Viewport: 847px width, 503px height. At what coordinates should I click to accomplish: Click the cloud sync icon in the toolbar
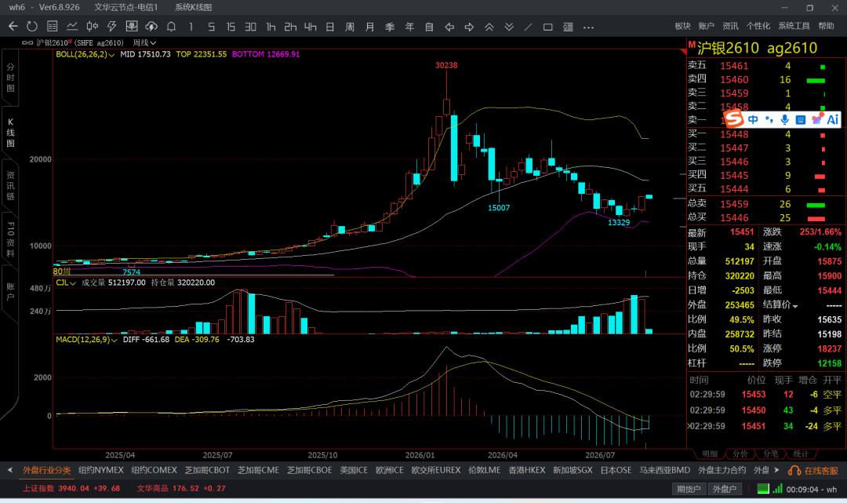[151, 27]
